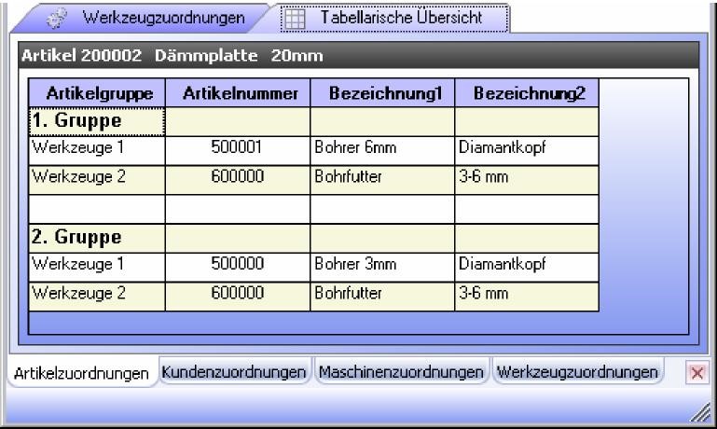Image resolution: width=717 pixels, height=429 pixels.
Task: Close the panel with the red X button
Action: pos(697,373)
